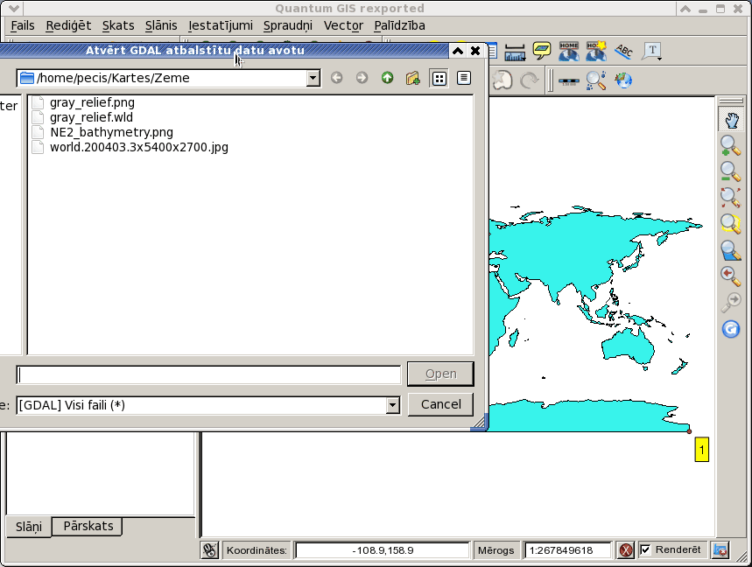
Task: Click the globe with layer plugin icon
Action: 623,80
